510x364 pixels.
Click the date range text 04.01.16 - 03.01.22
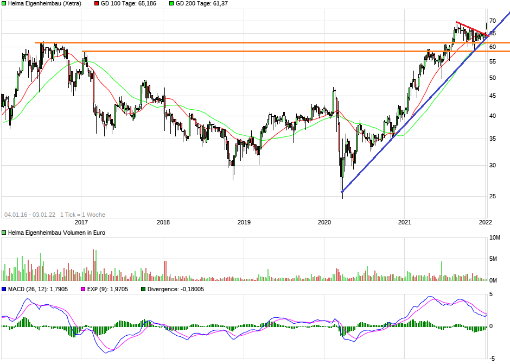[30, 215]
